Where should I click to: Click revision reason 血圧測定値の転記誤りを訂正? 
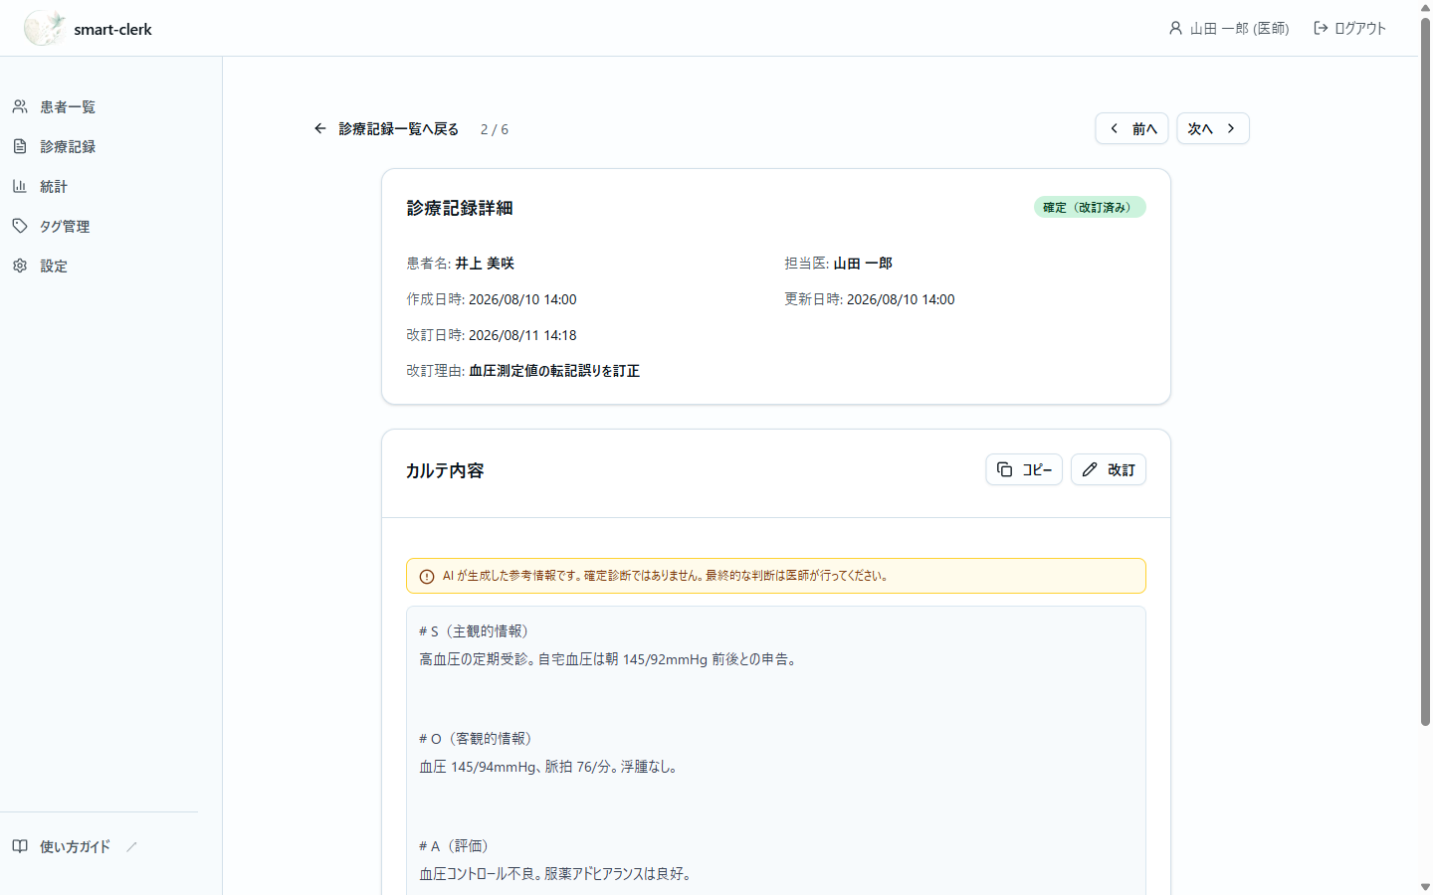pyautogui.click(x=554, y=371)
